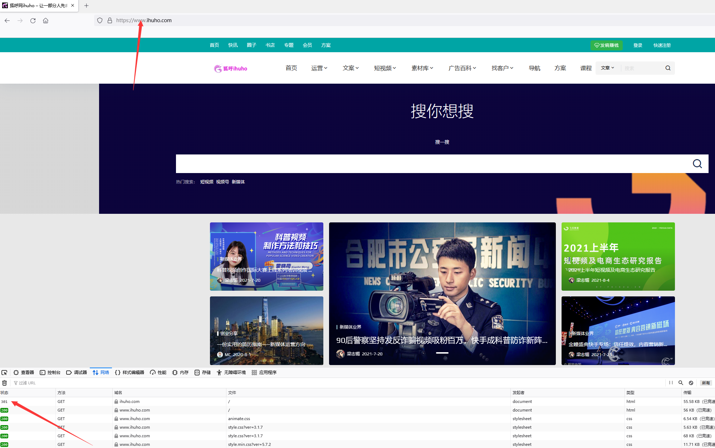The image size is (715, 448).
Task: Click the element picker icon in devtools
Action: 4,373
